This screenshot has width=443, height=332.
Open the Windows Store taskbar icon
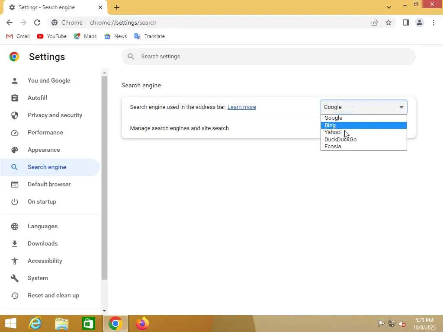coord(88,323)
